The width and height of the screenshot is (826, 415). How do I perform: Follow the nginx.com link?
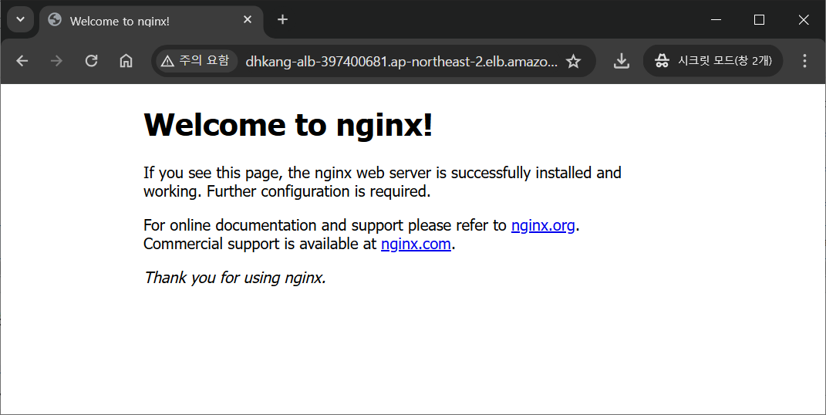[x=416, y=244]
